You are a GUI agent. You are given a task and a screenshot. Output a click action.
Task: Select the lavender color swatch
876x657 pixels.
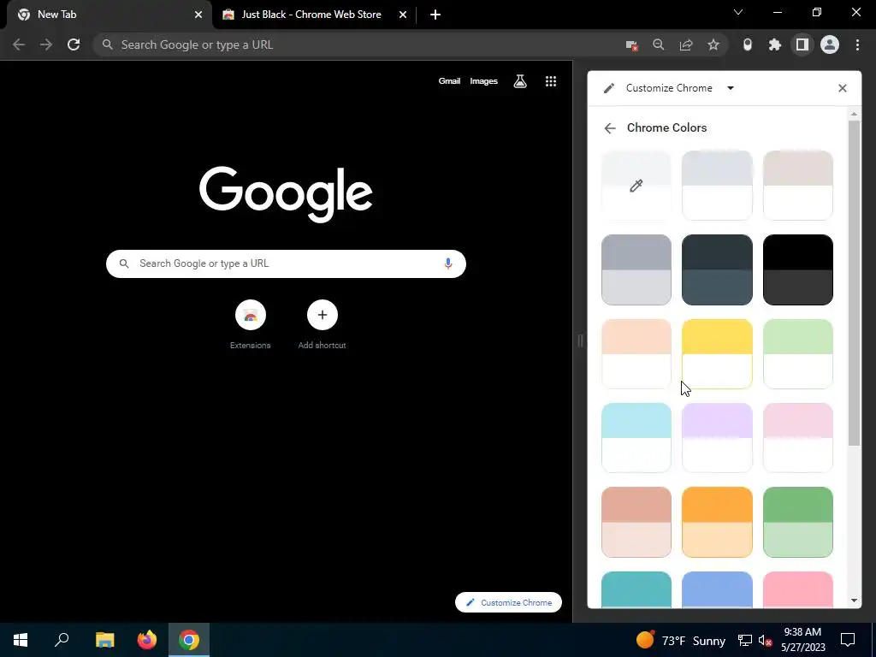(x=717, y=438)
